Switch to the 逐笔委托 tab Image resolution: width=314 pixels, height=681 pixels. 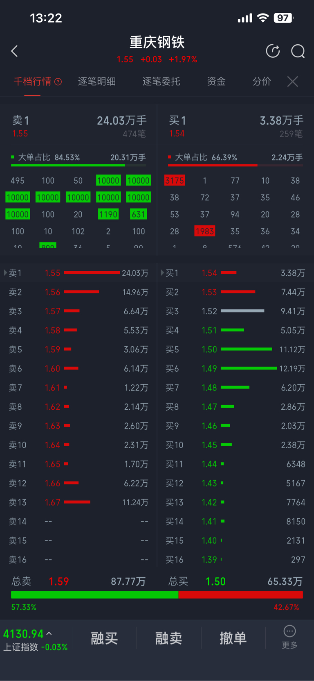(161, 82)
